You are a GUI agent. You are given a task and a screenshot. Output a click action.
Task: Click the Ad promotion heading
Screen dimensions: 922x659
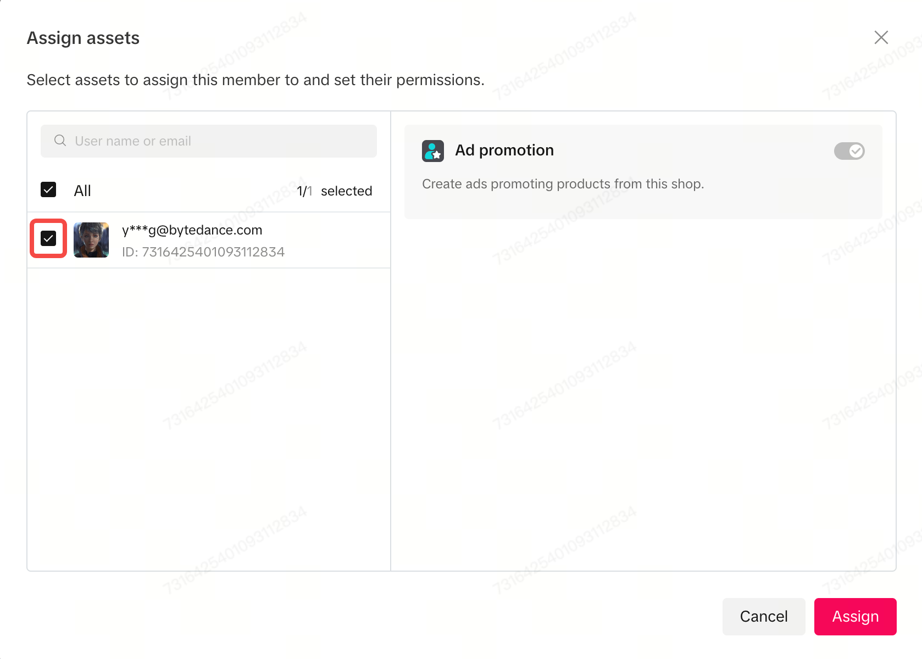tap(504, 150)
